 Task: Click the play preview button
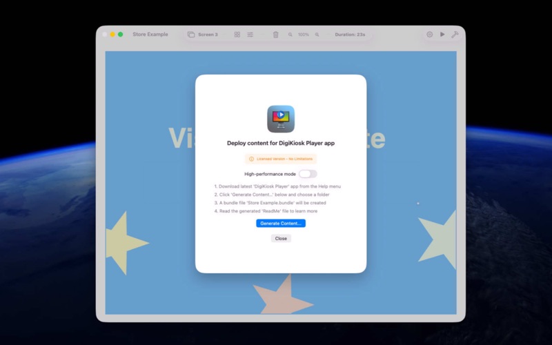click(442, 34)
